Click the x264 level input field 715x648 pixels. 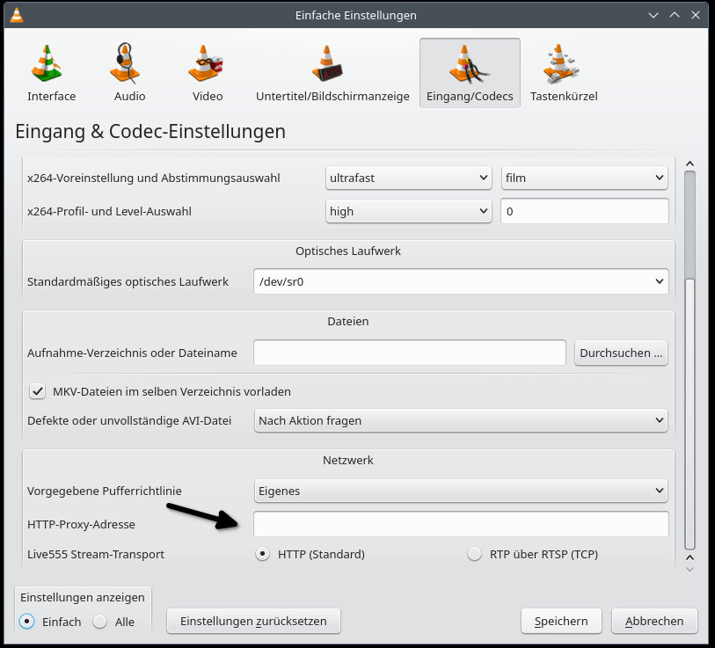click(585, 211)
